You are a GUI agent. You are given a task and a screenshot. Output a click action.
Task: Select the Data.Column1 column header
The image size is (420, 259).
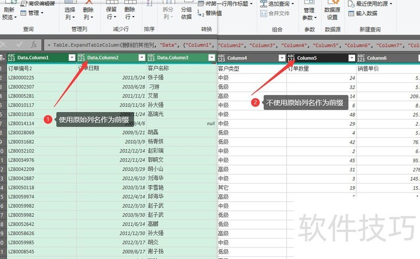[x=41, y=58]
